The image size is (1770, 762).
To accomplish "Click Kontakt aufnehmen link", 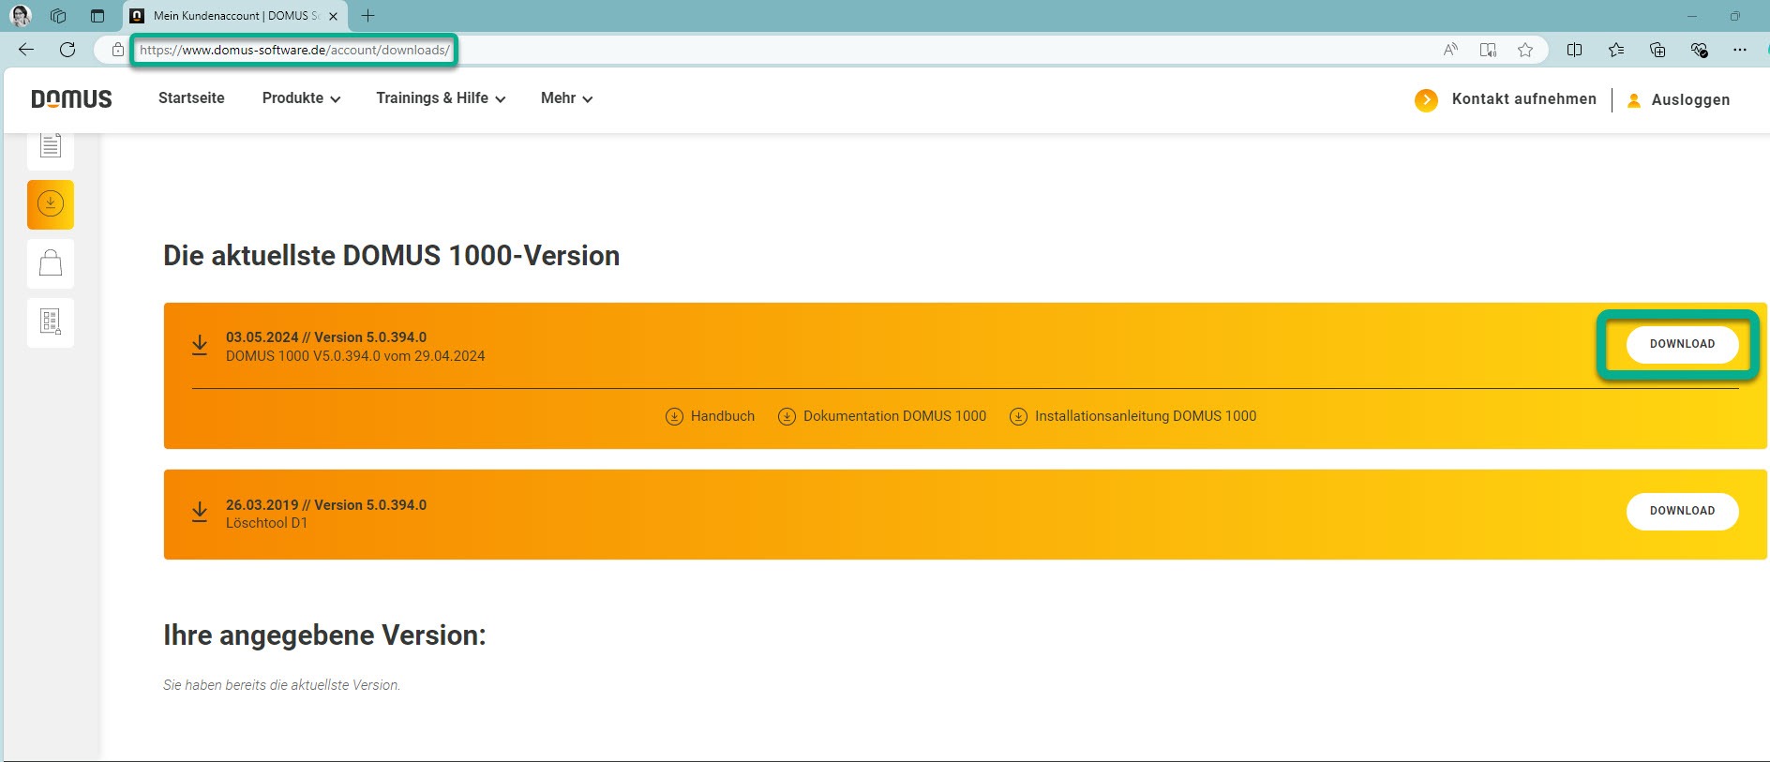I will pyautogui.click(x=1524, y=99).
